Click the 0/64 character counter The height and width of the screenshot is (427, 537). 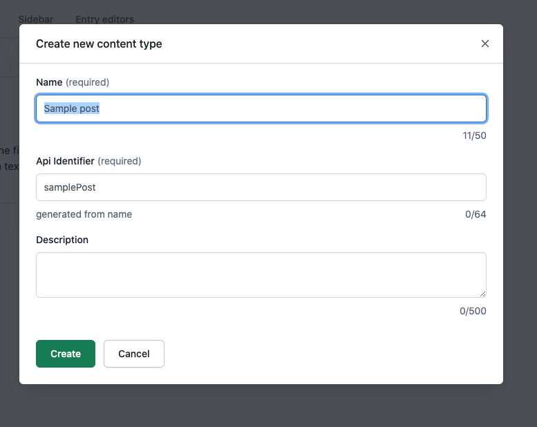coord(475,214)
